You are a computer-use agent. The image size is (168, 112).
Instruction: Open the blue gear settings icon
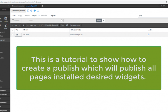point(31,11)
